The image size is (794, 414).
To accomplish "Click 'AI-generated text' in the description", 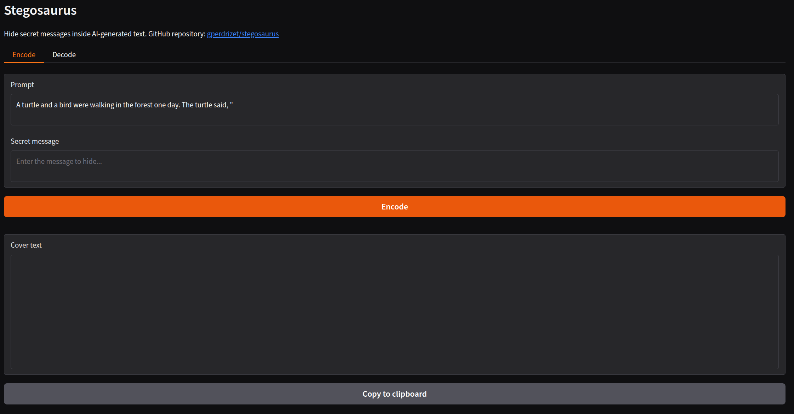I will pos(119,34).
